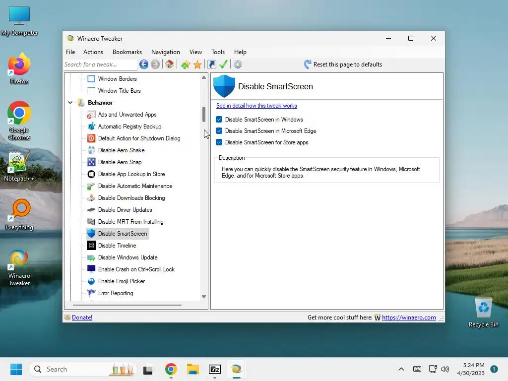Select the Ads and Unwanted Apps icon
508x381 pixels.
pos(91,115)
